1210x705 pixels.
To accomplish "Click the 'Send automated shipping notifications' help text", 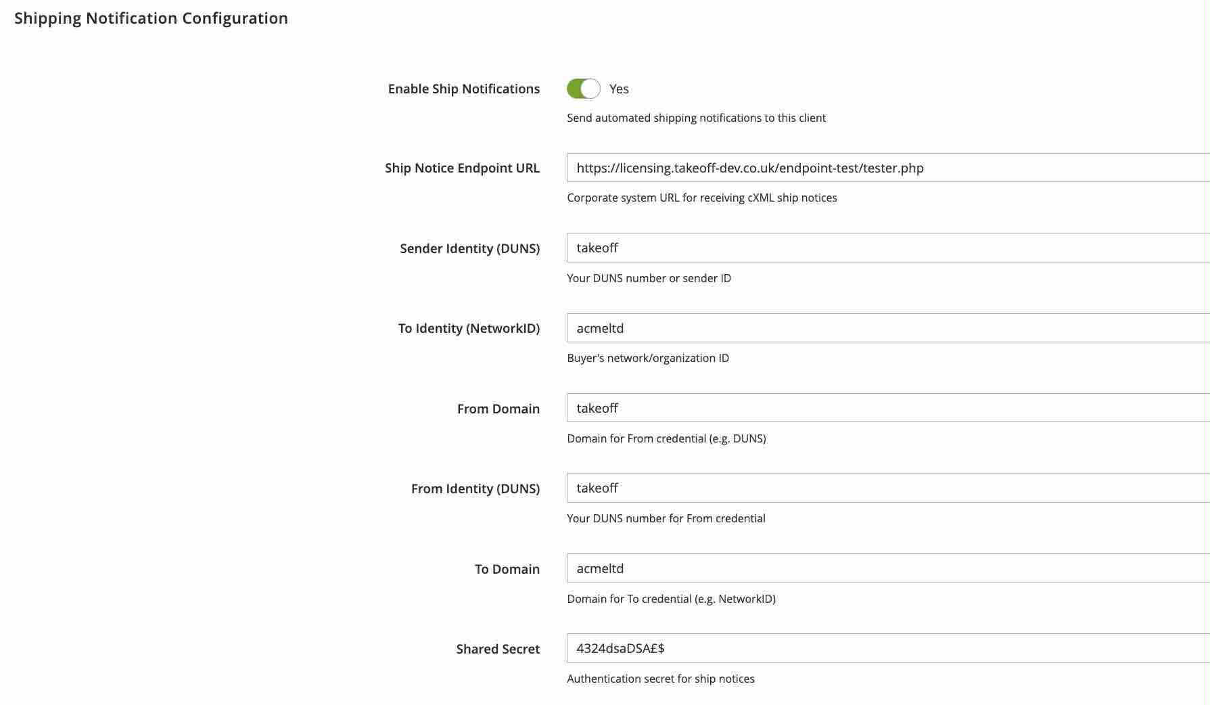I will [x=696, y=118].
